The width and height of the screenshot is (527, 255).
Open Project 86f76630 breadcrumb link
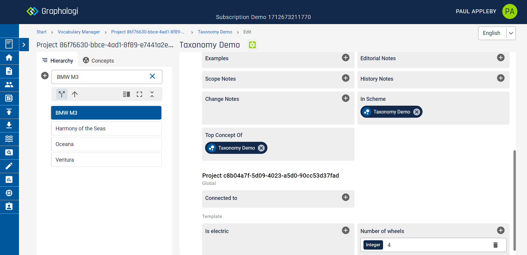coord(148,32)
